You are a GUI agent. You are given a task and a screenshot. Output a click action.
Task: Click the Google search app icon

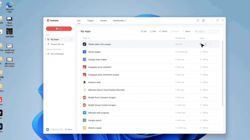click(x=84, y=120)
